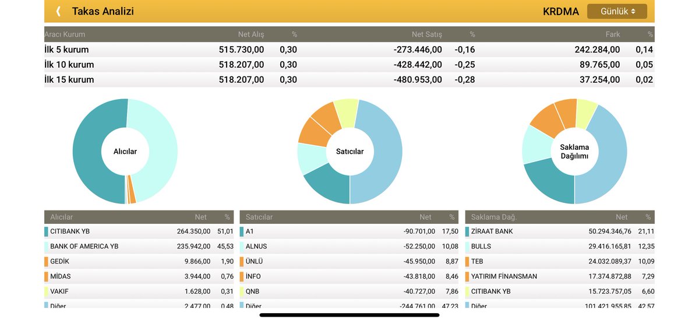Select the GEDİK buyer row
Image resolution: width=699 pixels, height=323 pixels.
[139, 261]
